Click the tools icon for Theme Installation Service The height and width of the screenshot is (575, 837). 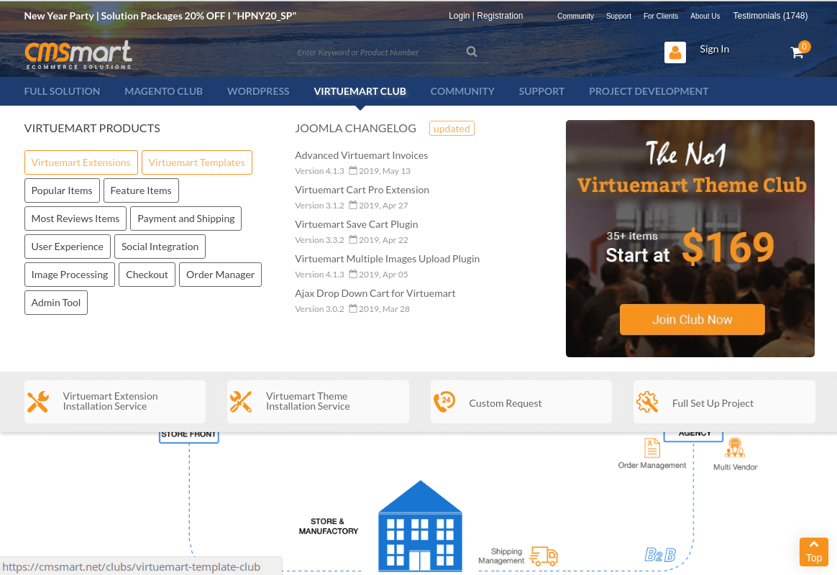[241, 402]
